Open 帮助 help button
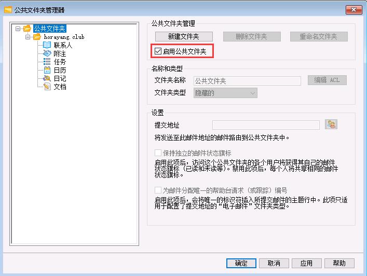Image resolution: width=367 pixels, height=276 pixels. pyautogui.click(x=339, y=263)
